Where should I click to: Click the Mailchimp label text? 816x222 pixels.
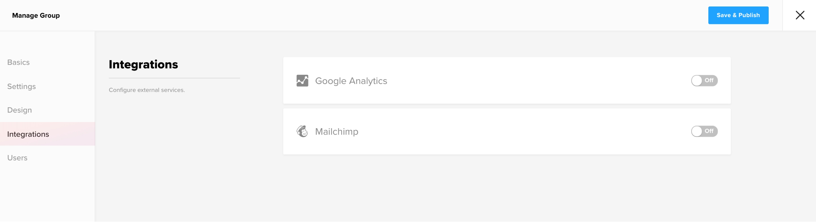[336, 131]
